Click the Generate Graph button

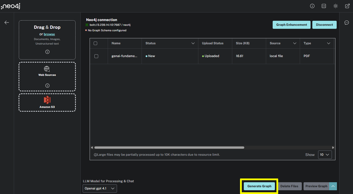259,186
